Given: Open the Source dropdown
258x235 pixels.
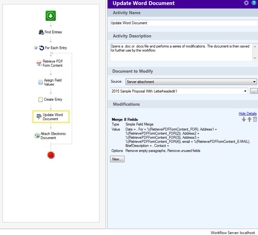Looking at the screenshot, I should [x=191, y=82].
